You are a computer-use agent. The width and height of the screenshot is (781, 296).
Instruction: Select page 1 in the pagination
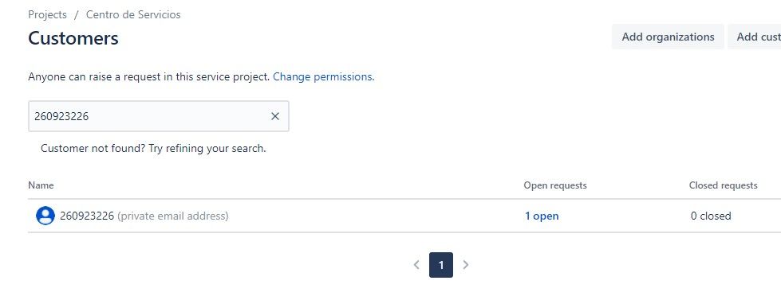coord(441,265)
